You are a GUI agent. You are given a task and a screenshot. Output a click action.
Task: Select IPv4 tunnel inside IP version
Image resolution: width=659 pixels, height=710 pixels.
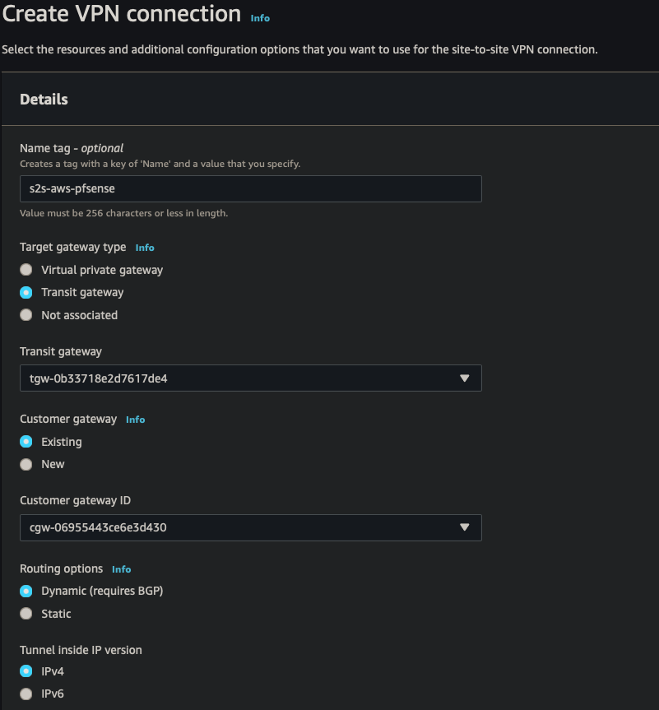coord(26,671)
